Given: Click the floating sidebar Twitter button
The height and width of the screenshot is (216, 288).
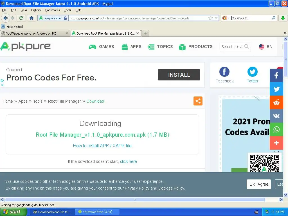Looking at the screenshot, I should (x=276, y=89).
